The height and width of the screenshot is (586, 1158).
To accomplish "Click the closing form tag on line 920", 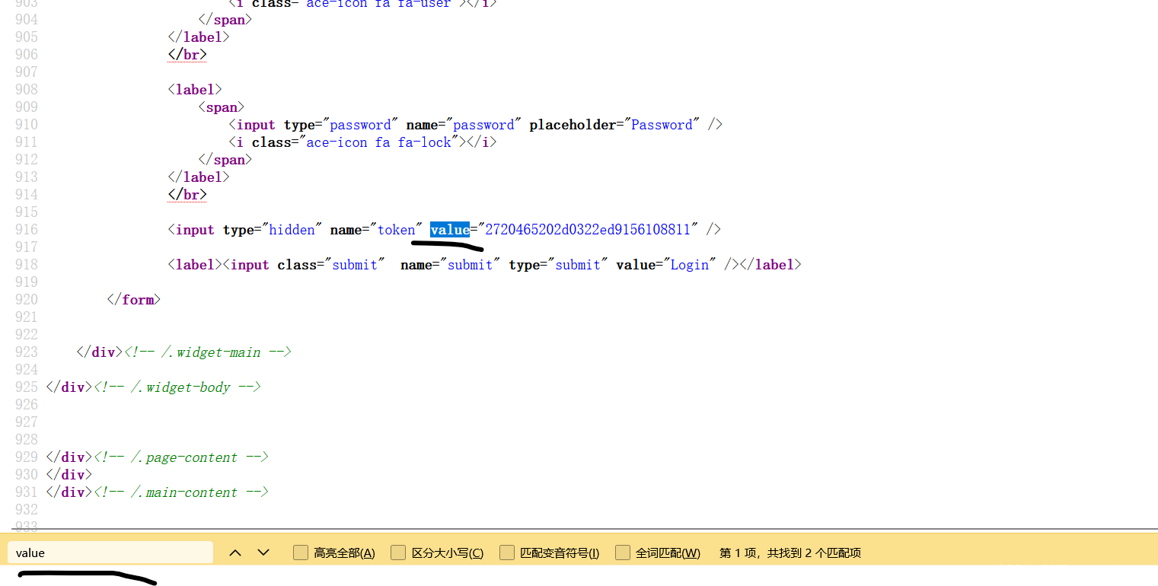I will pyautogui.click(x=134, y=300).
